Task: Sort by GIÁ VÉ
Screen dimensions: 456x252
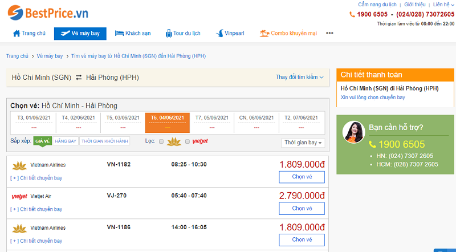Action: click(42, 141)
